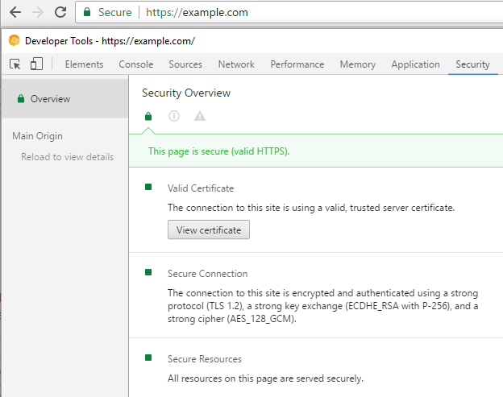This screenshot has width=503, height=397.
Task: Toggle the device toolbar icon
Action: (36, 64)
